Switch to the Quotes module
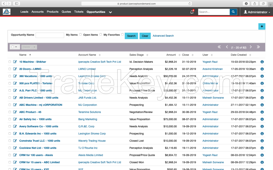The image size is (273, 170). [x=66, y=12]
